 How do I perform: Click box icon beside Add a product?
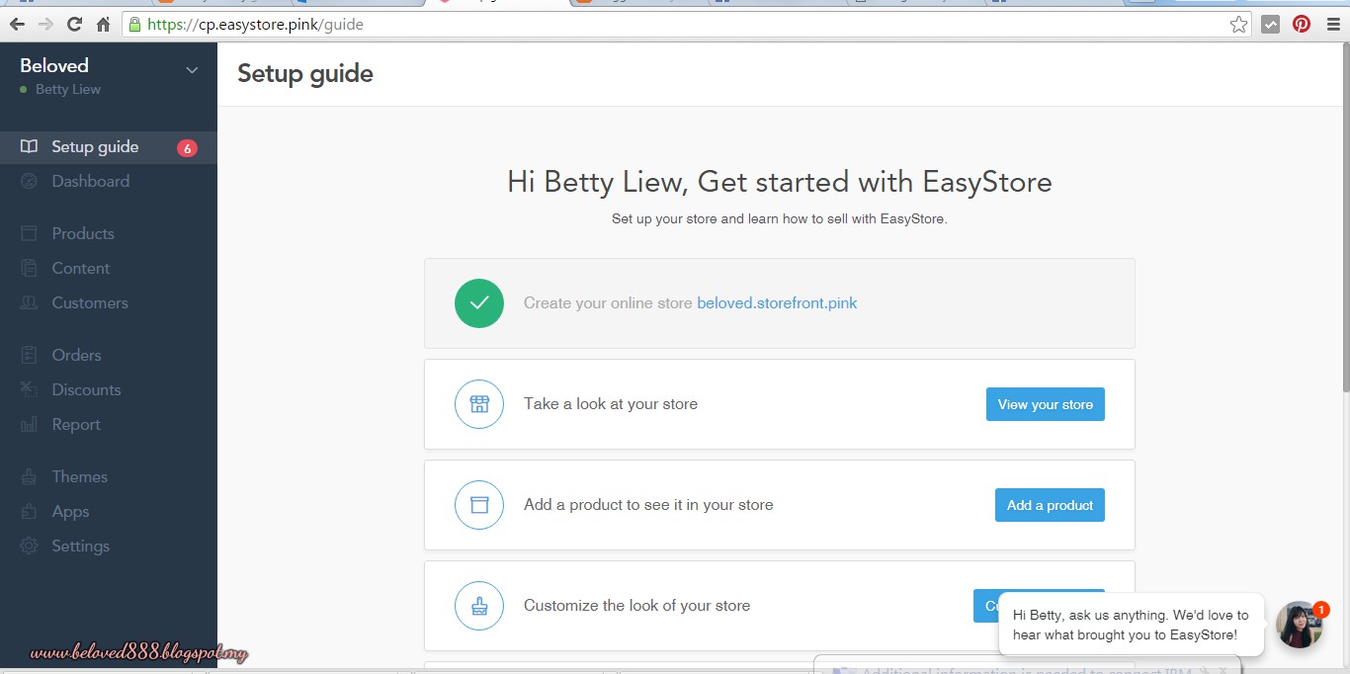point(479,504)
